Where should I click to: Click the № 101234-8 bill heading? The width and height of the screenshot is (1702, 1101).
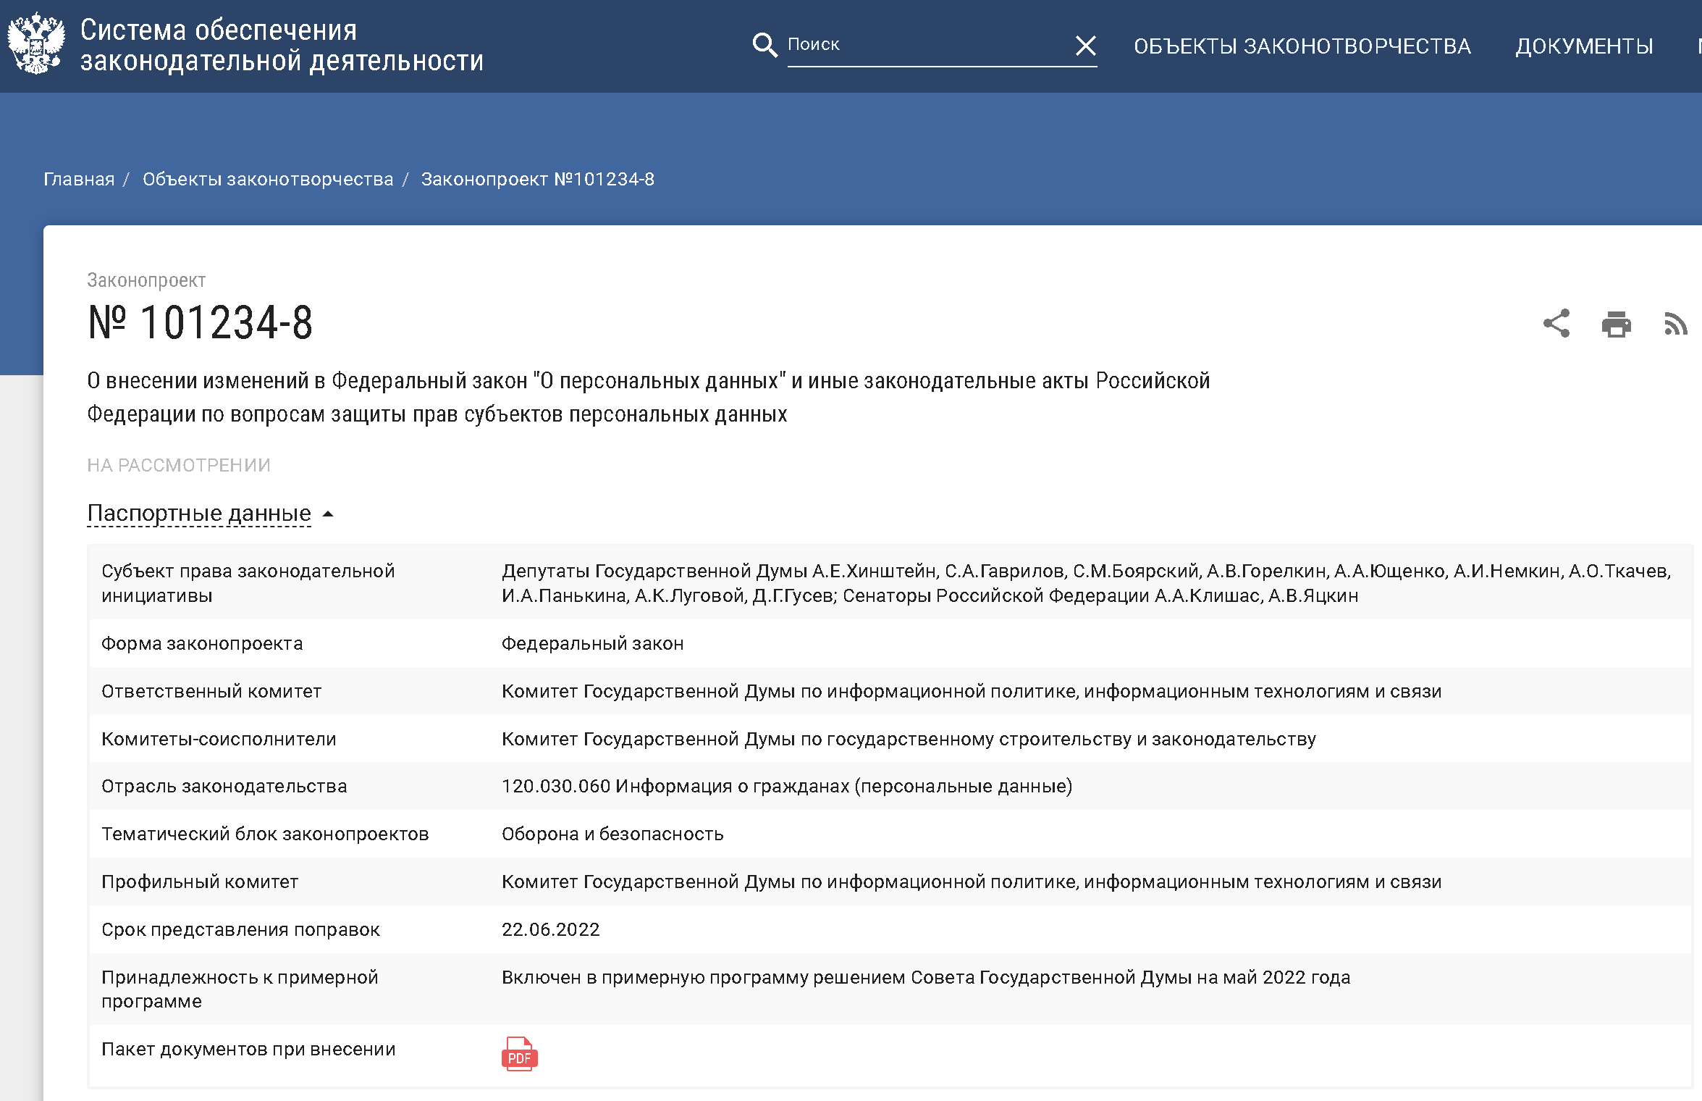click(x=200, y=322)
